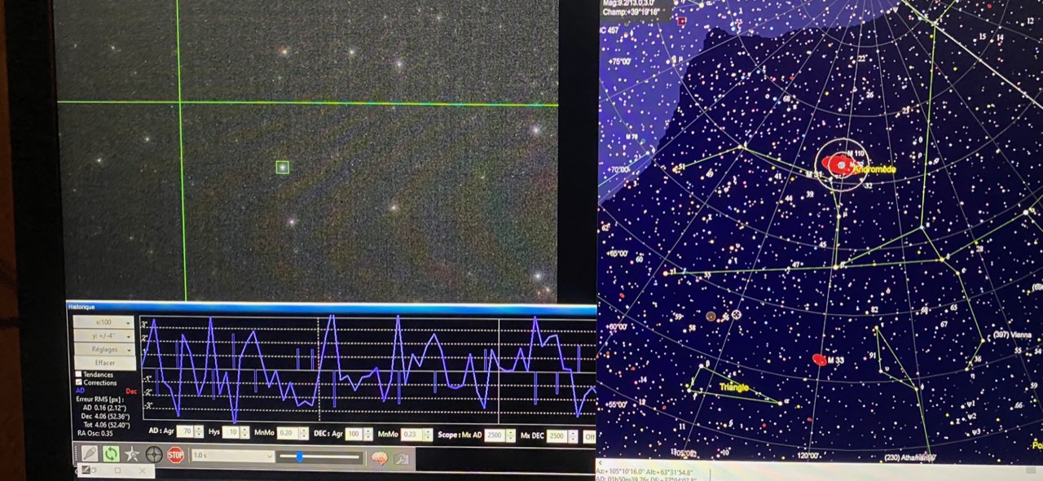Click the AD MnMo field showing 0.20
The height and width of the screenshot is (481, 1043).
(x=288, y=433)
